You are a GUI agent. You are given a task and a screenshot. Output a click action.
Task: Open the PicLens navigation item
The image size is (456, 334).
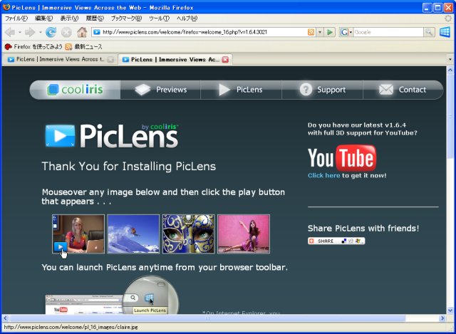pos(241,90)
